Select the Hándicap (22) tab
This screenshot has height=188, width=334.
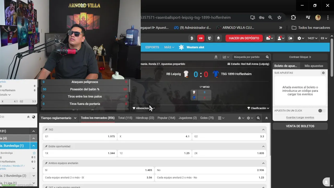tap(145, 118)
